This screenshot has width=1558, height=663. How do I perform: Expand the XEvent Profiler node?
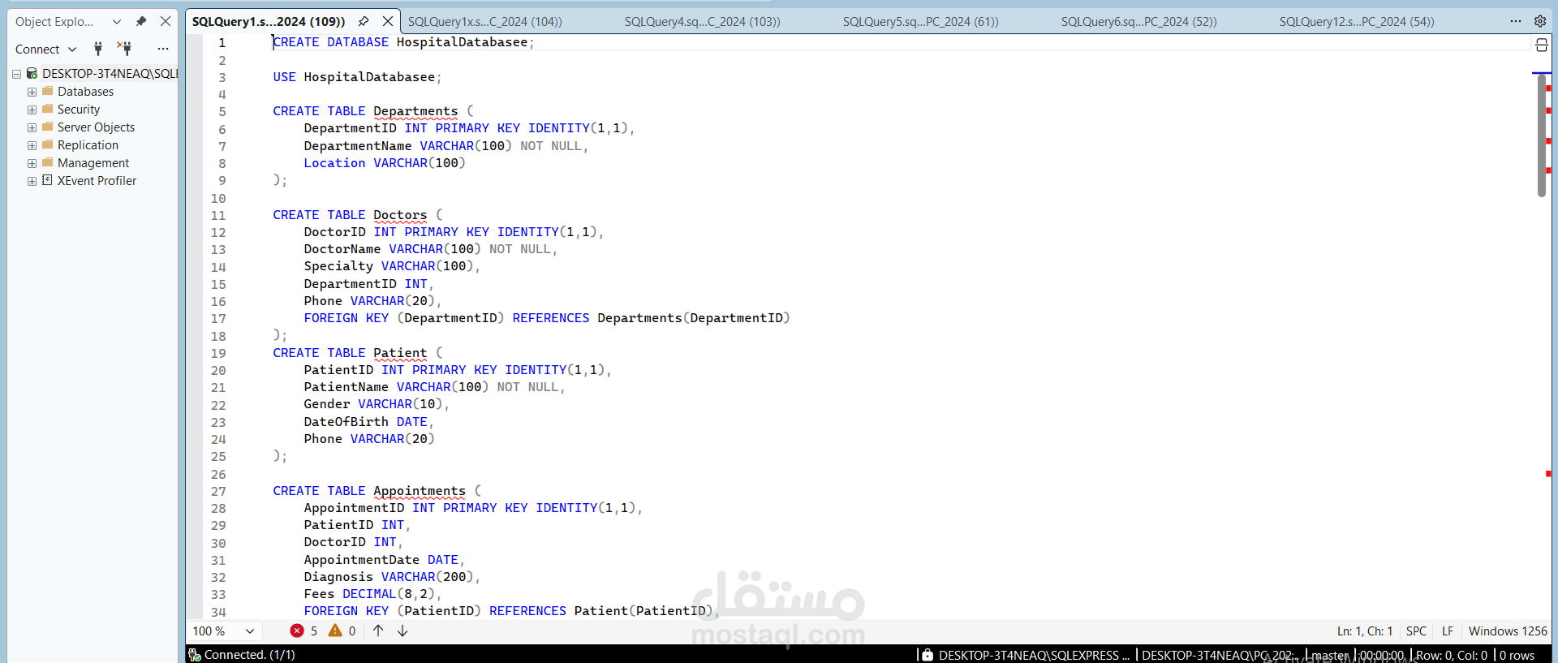(x=32, y=181)
